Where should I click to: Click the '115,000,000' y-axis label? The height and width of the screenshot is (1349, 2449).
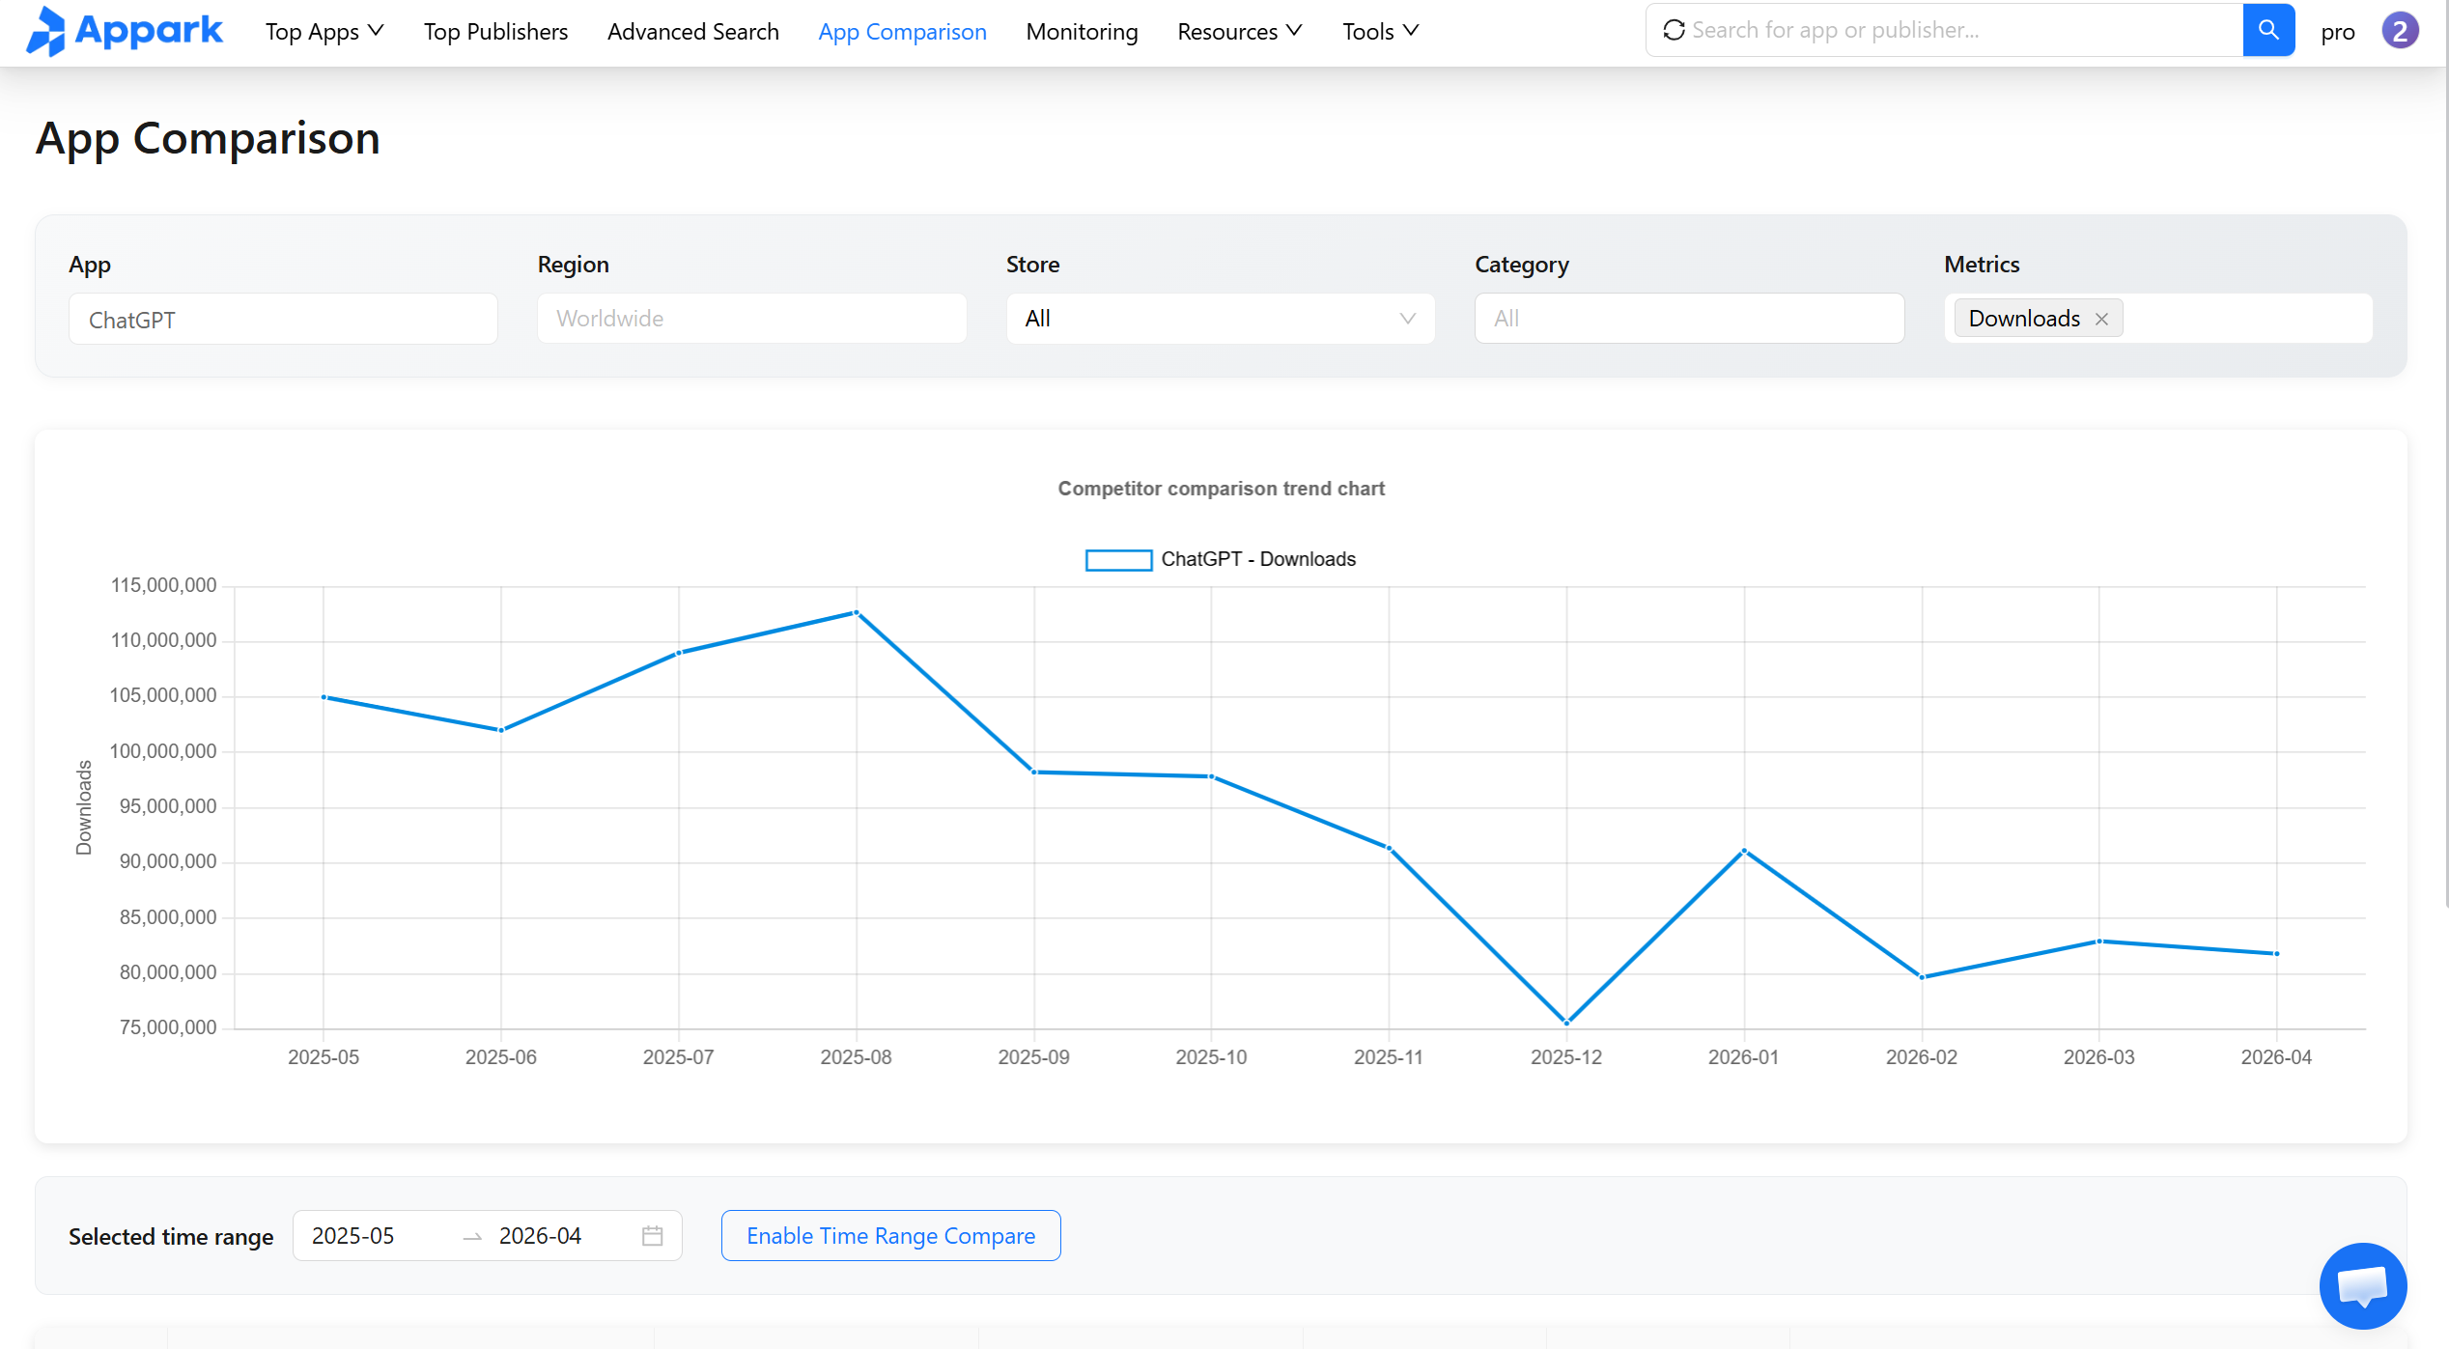(x=164, y=585)
